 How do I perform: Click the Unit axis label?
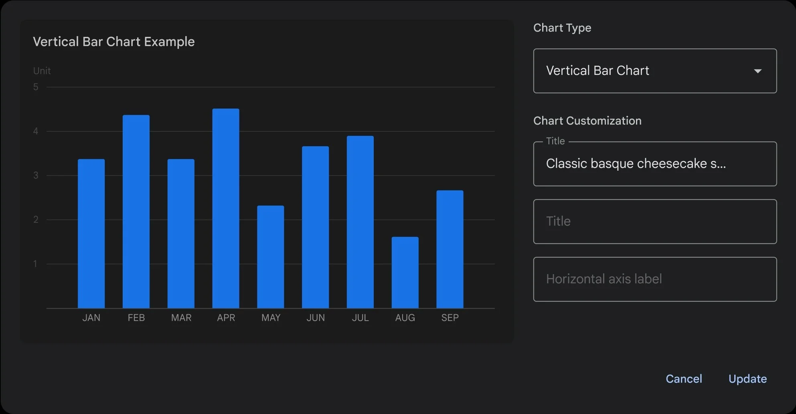point(42,71)
